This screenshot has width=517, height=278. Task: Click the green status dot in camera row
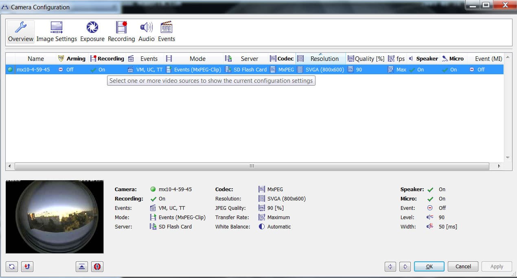coord(10,69)
